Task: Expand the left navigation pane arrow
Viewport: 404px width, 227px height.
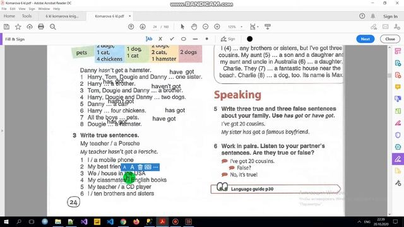Action: [x=2, y=131]
